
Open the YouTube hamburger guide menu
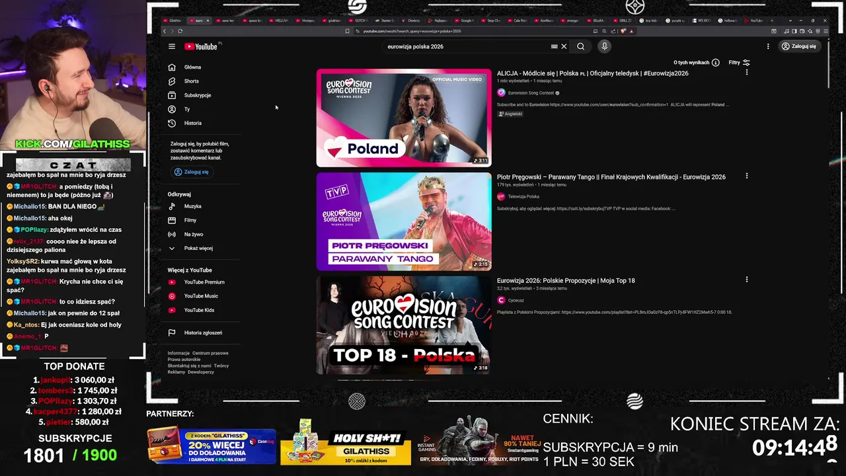coord(172,46)
